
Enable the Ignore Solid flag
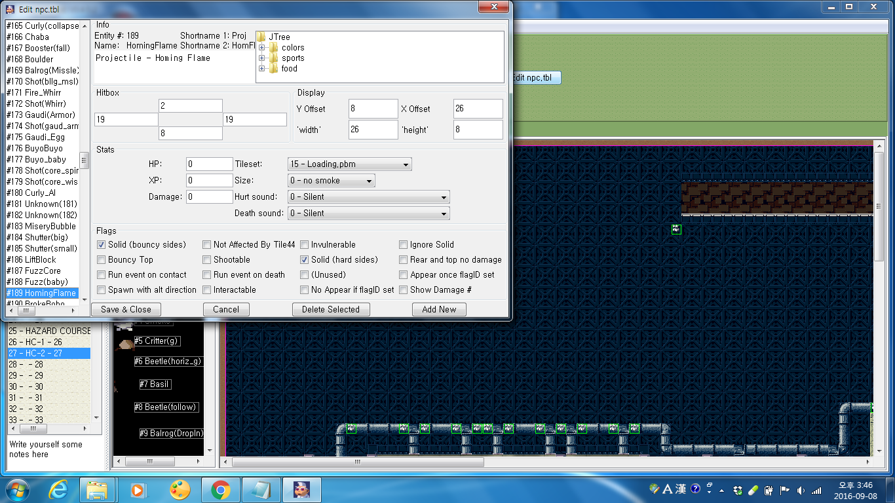[404, 244]
